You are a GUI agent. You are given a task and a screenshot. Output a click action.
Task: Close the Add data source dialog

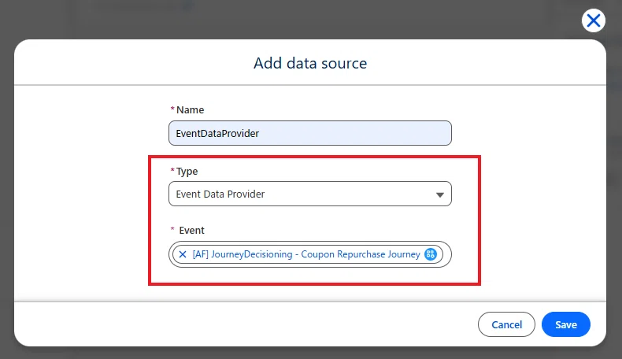(x=594, y=20)
